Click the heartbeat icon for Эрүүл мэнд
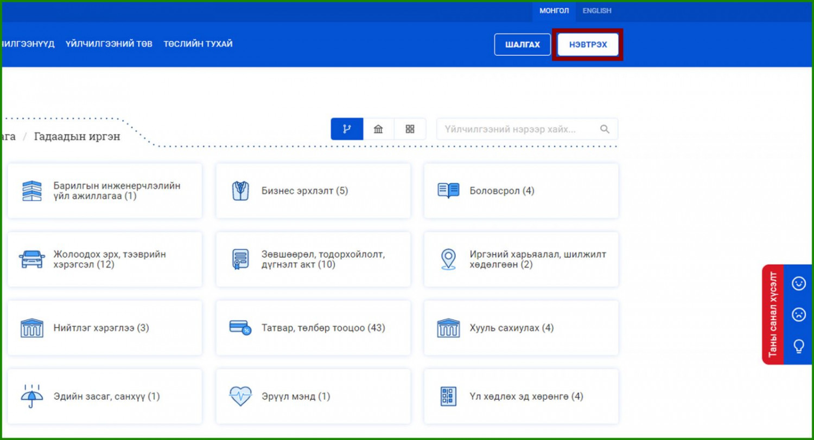The height and width of the screenshot is (440, 814). coord(240,396)
